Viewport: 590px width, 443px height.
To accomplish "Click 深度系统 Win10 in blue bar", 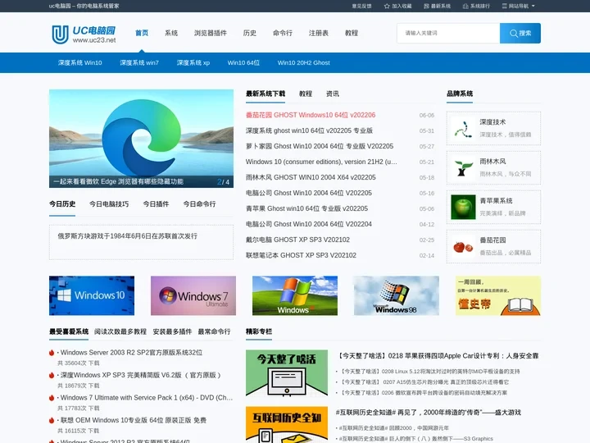I will click(x=79, y=63).
